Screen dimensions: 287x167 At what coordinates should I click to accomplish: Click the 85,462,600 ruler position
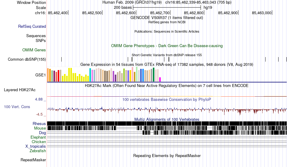(126, 13)
